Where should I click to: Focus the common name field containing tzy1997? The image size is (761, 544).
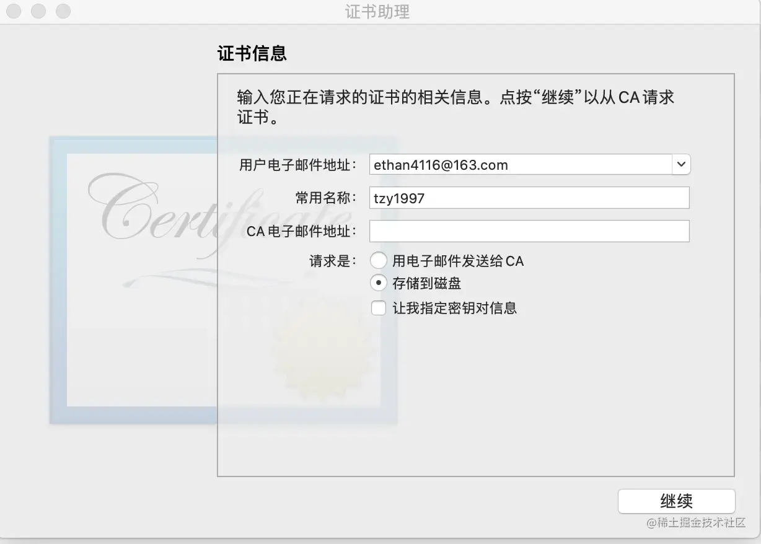[529, 198]
